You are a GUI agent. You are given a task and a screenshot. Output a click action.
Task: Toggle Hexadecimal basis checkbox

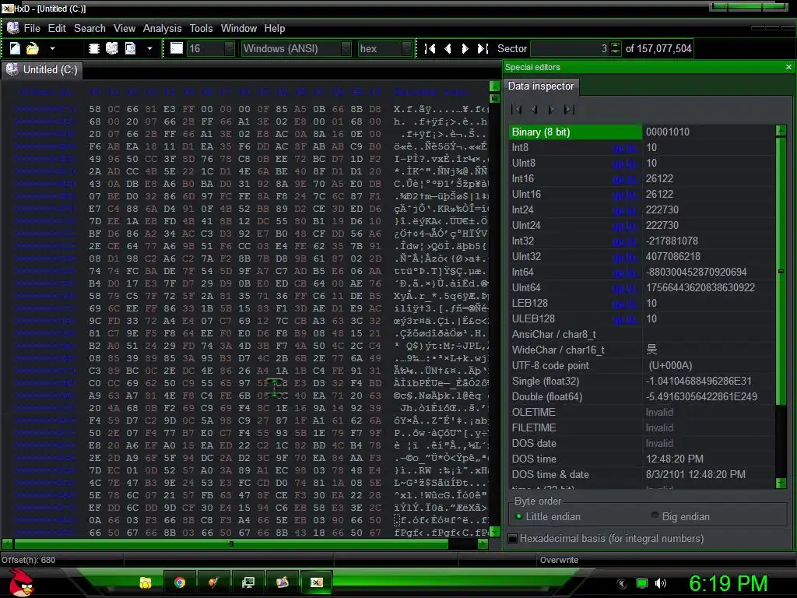[514, 538]
